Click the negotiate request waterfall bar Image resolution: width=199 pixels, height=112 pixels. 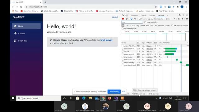(181, 63)
